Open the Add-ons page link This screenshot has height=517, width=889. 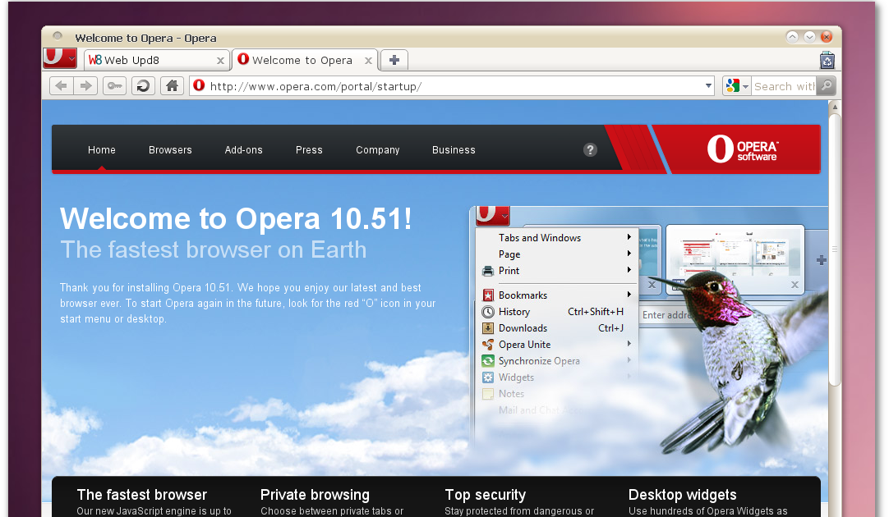(243, 149)
